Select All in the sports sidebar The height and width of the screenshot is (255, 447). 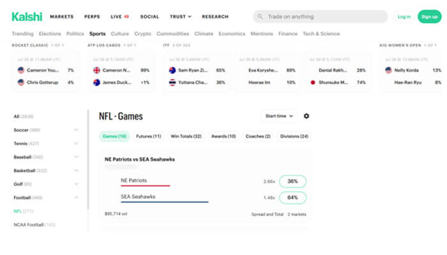tap(24, 117)
